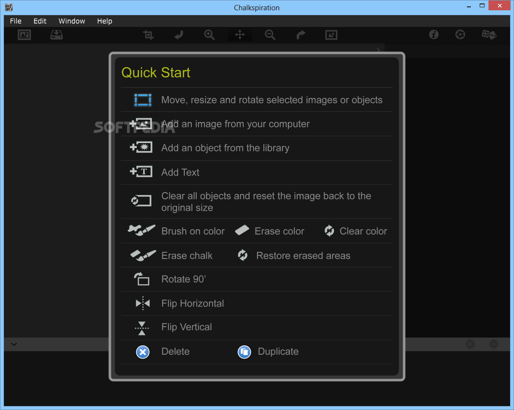The height and width of the screenshot is (410, 514).
Task: Click the blue Delete X icon
Action: pyautogui.click(x=143, y=352)
